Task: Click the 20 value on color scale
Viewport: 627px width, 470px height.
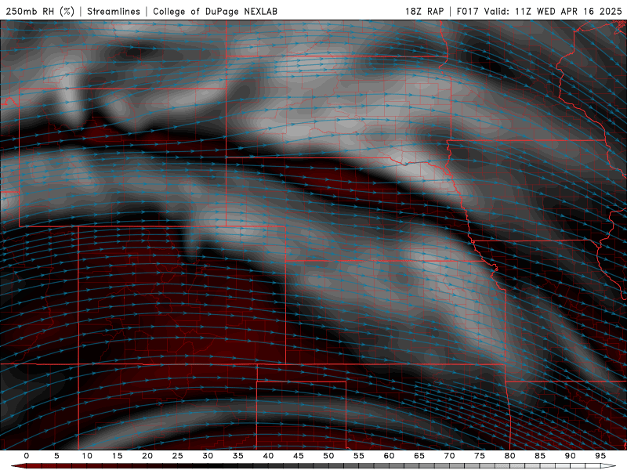Action: tap(147, 456)
